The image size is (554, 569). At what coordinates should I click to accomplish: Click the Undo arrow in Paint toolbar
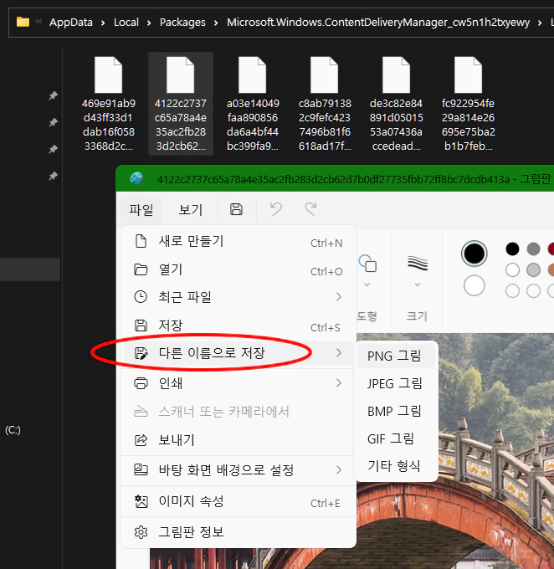[x=276, y=209]
